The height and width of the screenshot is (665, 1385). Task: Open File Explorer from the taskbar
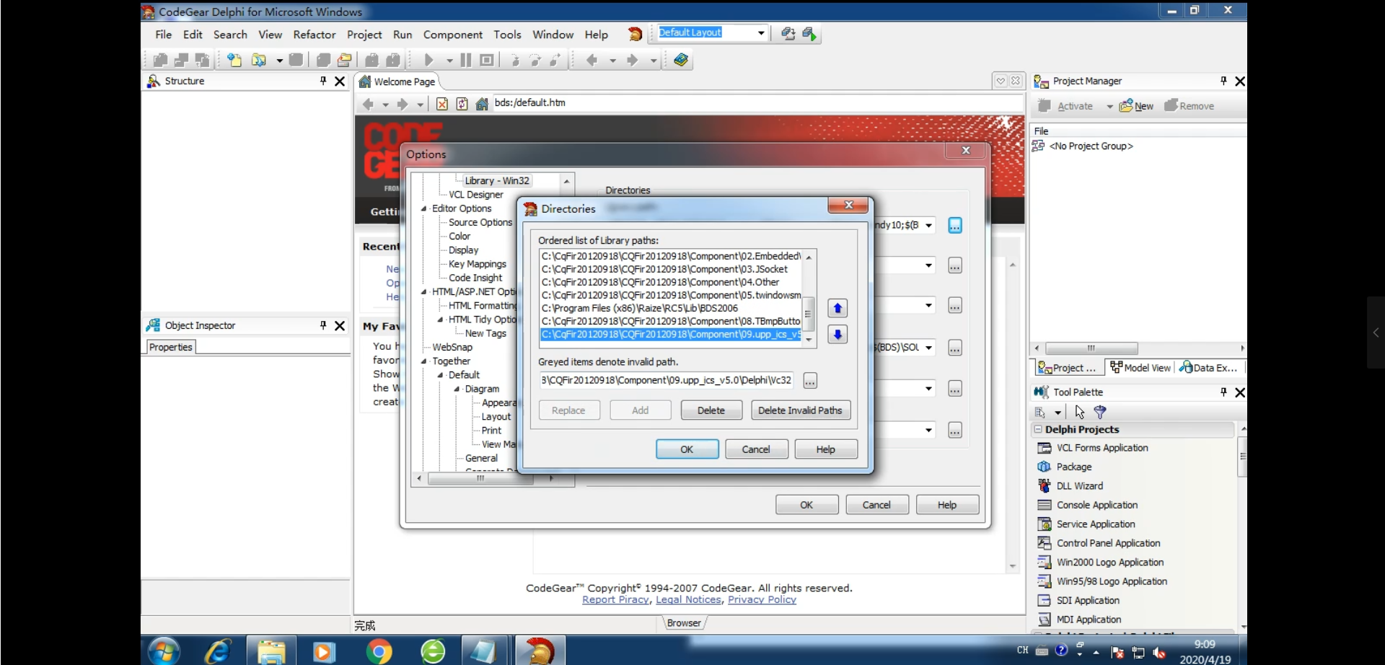click(x=271, y=651)
